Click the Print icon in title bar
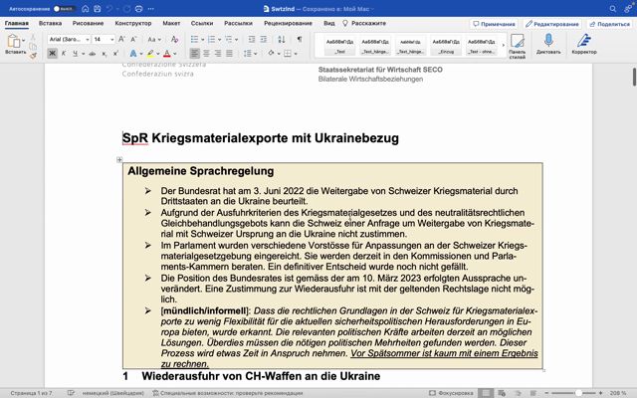Screen dimensions: 637x398 point(139,9)
